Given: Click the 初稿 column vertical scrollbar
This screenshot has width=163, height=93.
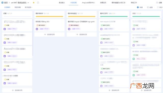Looking at the screenshot, I should (33, 38).
